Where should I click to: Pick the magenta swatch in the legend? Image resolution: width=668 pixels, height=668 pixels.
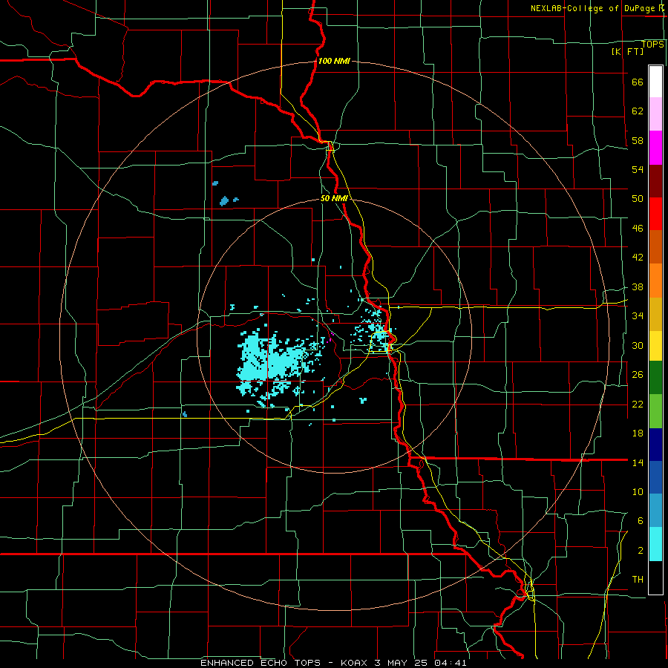point(655,148)
